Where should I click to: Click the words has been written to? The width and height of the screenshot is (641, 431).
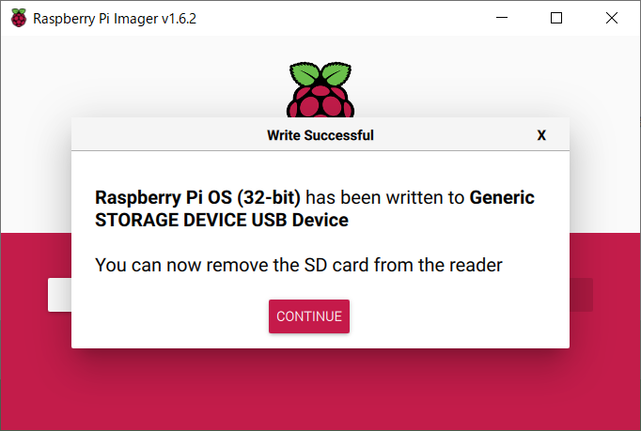(385, 197)
